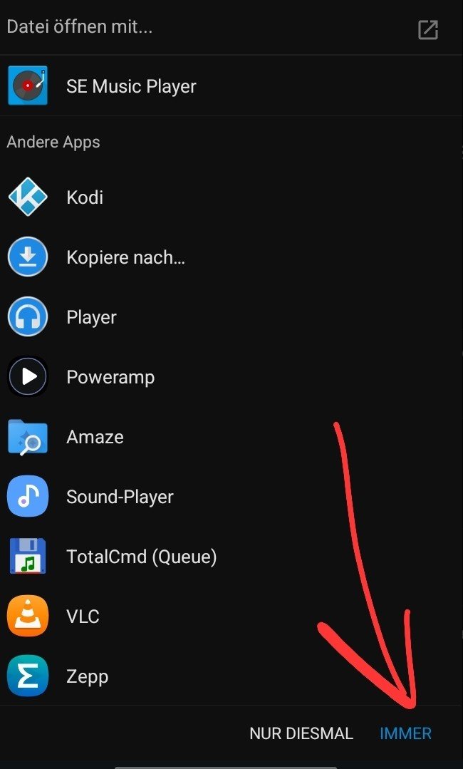Tap the Sound-Player label

point(120,497)
